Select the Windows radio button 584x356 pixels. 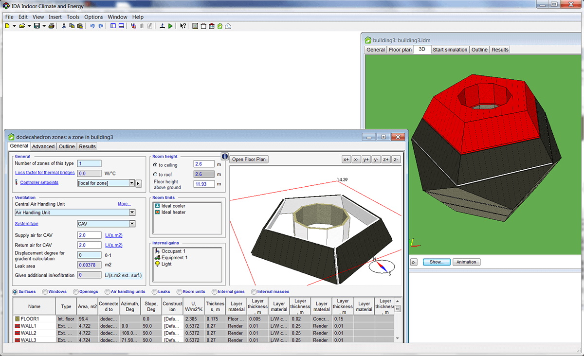[x=45, y=292]
